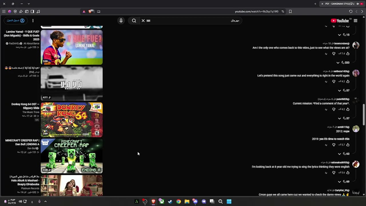Expand the 37 replies under yodef6828's comment
The height and width of the screenshot is (206, 366).
[344, 118]
